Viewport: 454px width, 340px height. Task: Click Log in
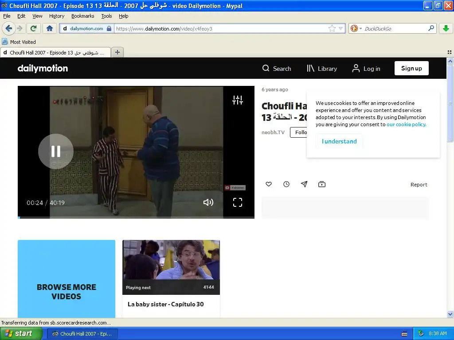[366, 69]
